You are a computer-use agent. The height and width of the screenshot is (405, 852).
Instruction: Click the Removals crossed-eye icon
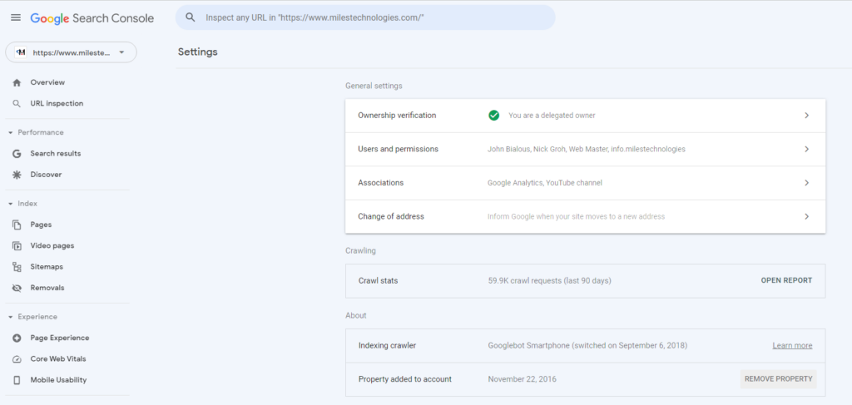point(17,288)
